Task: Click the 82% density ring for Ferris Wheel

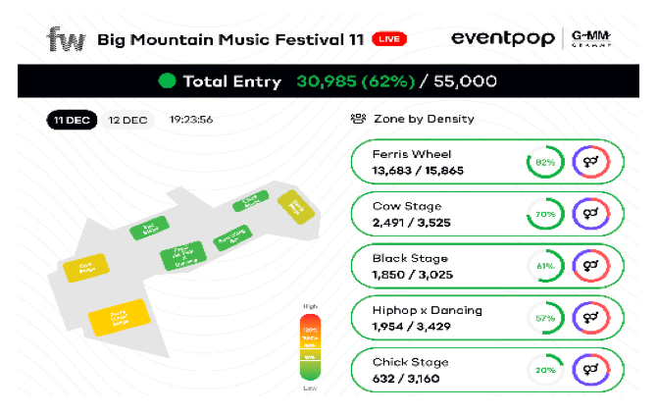Action: [x=545, y=162]
